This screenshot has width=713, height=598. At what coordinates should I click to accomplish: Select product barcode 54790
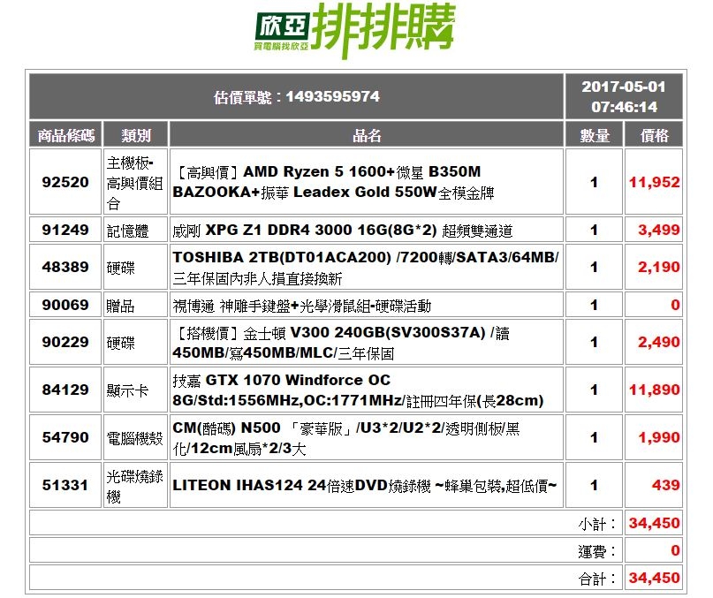(65, 437)
